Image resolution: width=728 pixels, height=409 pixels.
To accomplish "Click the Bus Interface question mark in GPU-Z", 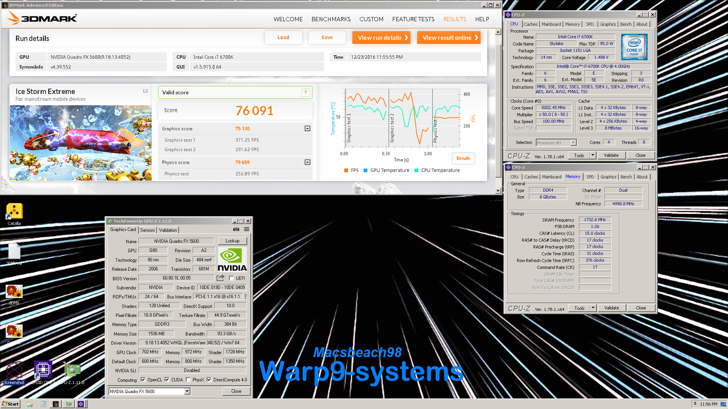I will pos(245,297).
